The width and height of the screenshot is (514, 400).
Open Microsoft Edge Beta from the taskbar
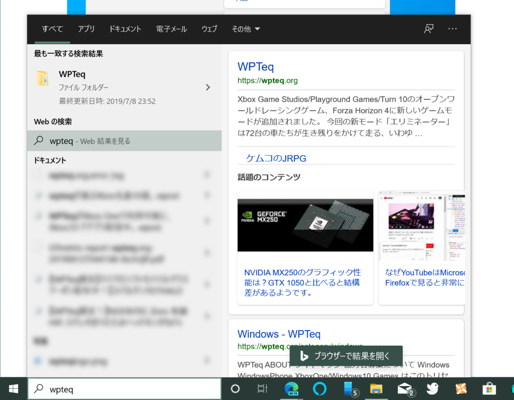(291, 388)
